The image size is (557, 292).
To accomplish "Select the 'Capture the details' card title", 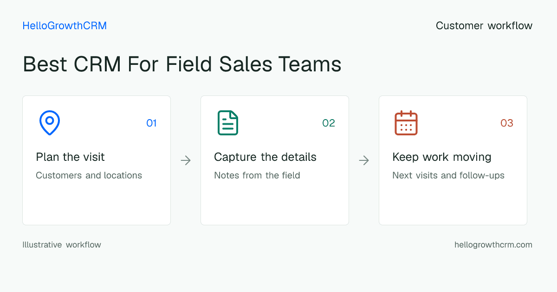I will pyautogui.click(x=265, y=157).
